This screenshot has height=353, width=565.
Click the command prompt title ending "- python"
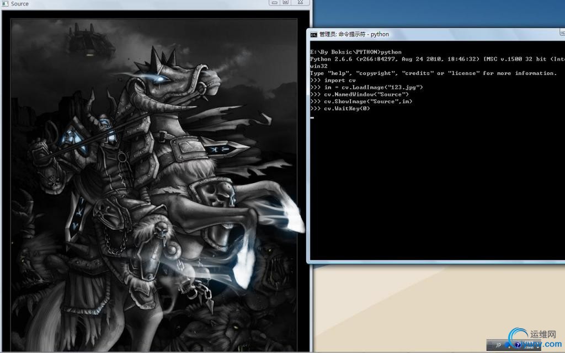[354, 34]
